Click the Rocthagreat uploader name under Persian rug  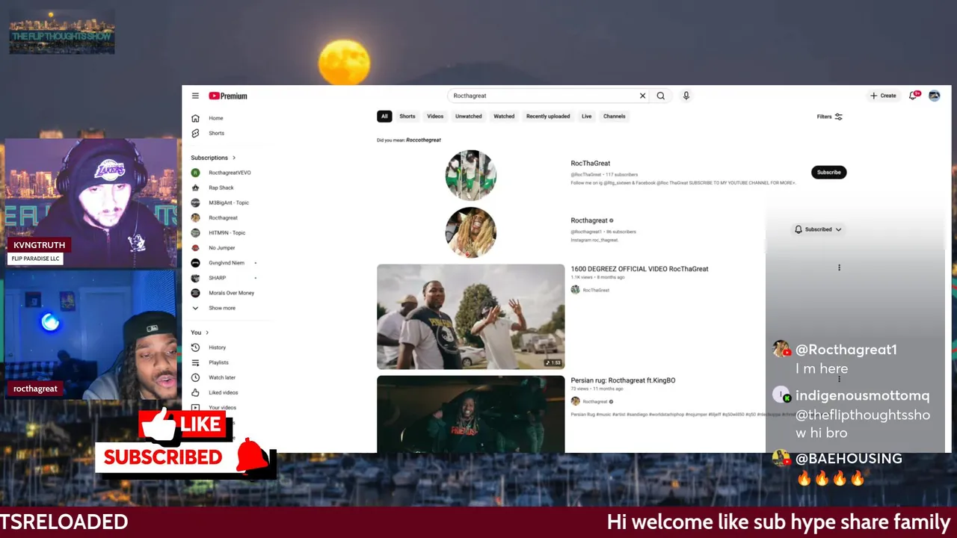point(595,401)
